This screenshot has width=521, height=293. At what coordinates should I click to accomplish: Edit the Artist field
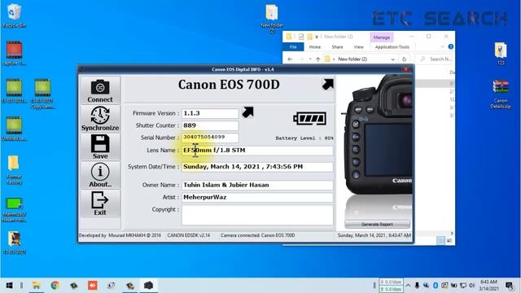(257, 197)
